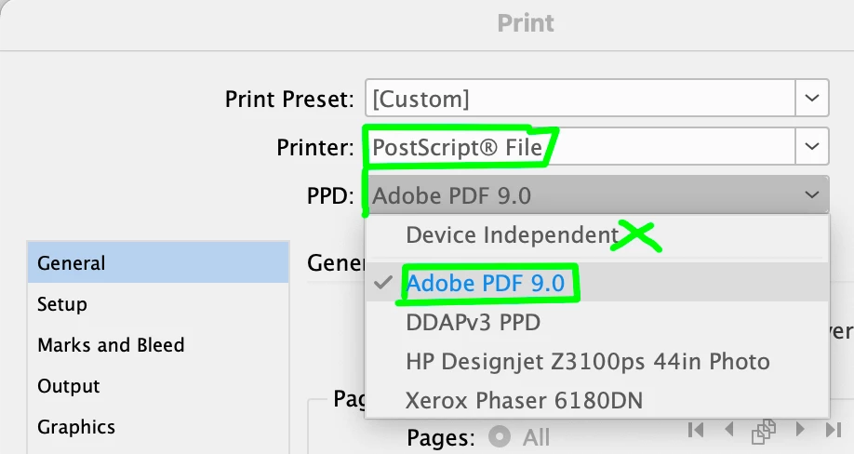Go to the first page in preview
This screenshot has width=854, height=454.
pos(694,430)
